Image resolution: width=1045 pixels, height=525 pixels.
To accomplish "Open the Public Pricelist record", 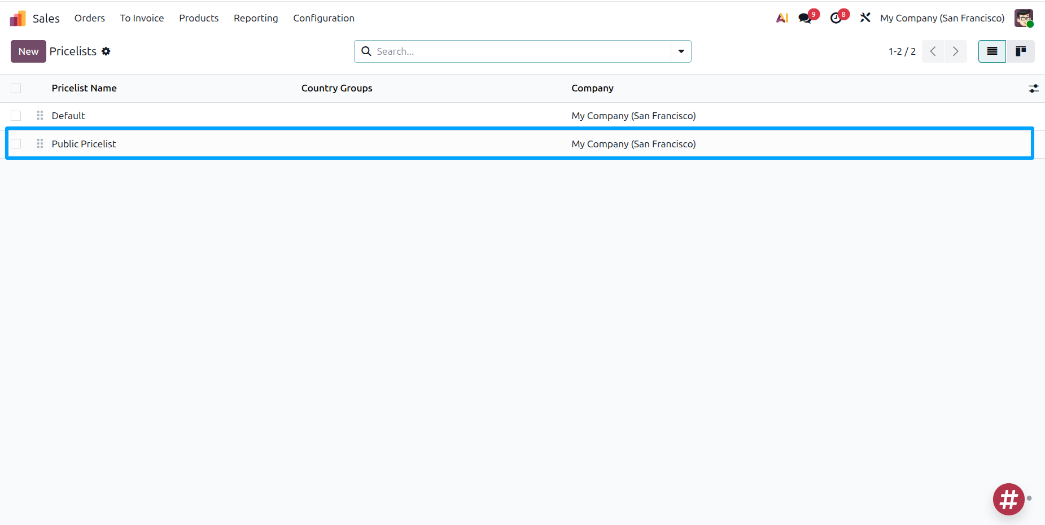I will (84, 143).
